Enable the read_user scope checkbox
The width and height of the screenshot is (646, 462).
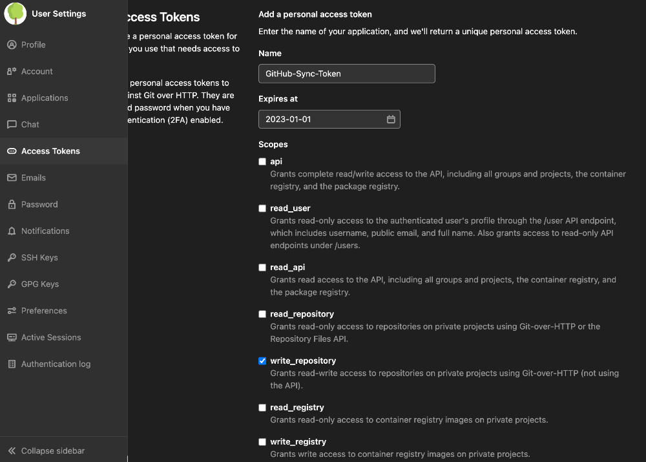[x=262, y=208]
